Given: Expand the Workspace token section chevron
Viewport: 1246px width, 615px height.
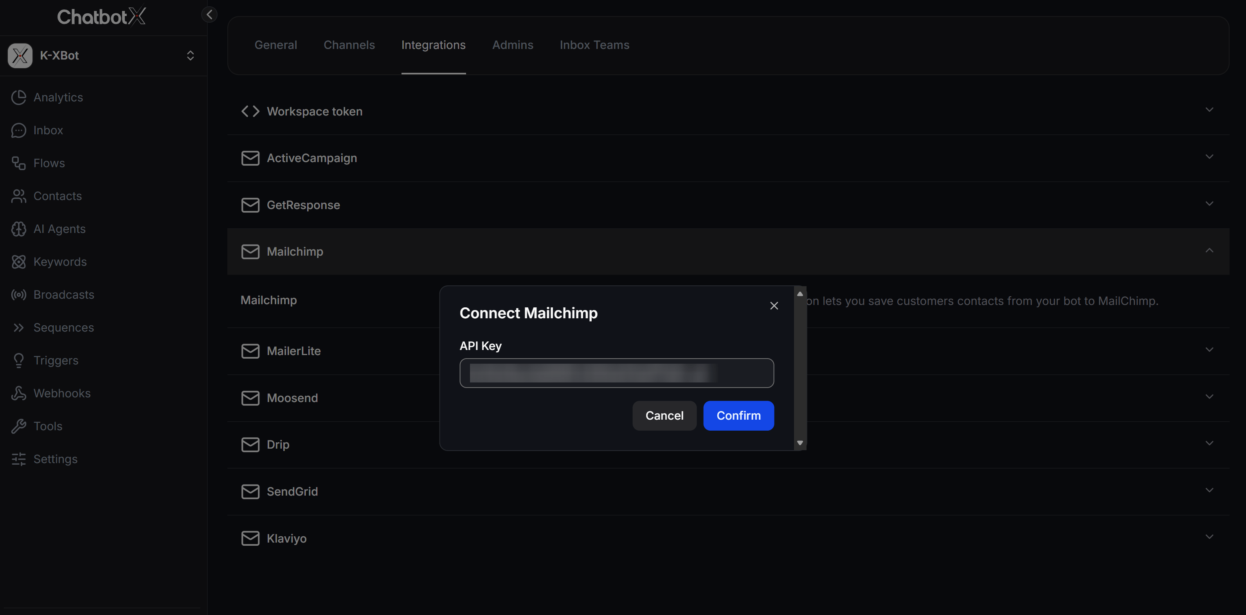Looking at the screenshot, I should pyautogui.click(x=1209, y=110).
